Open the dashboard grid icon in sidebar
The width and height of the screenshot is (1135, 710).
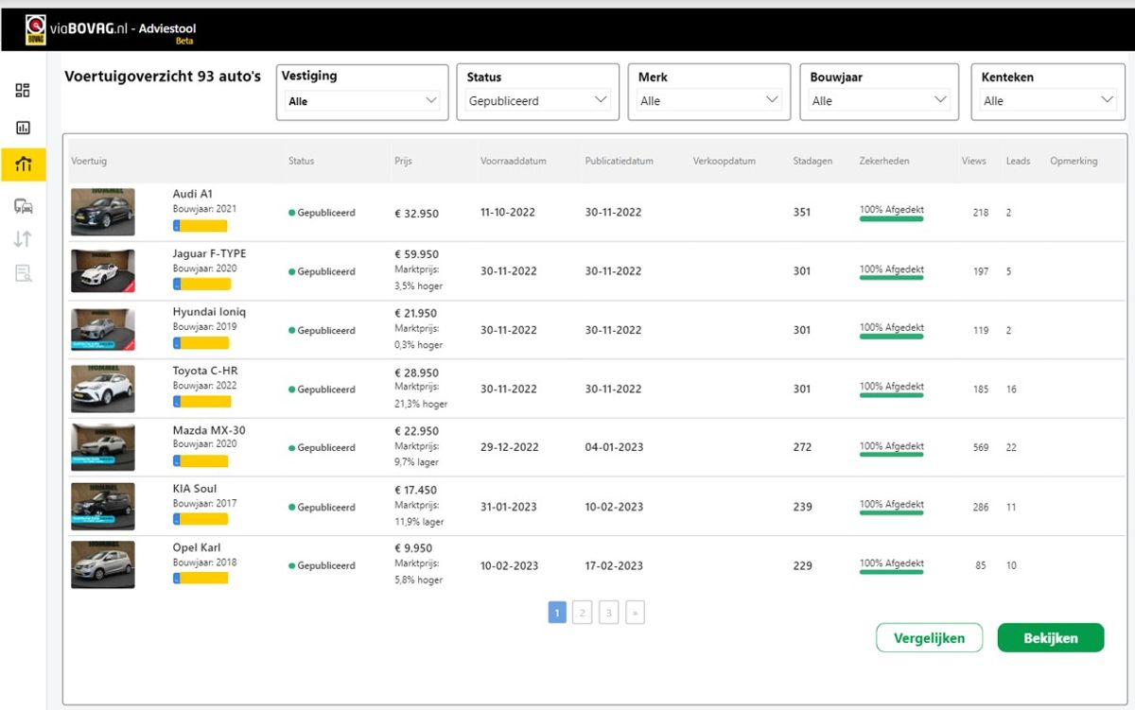pyautogui.click(x=23, y=91)
